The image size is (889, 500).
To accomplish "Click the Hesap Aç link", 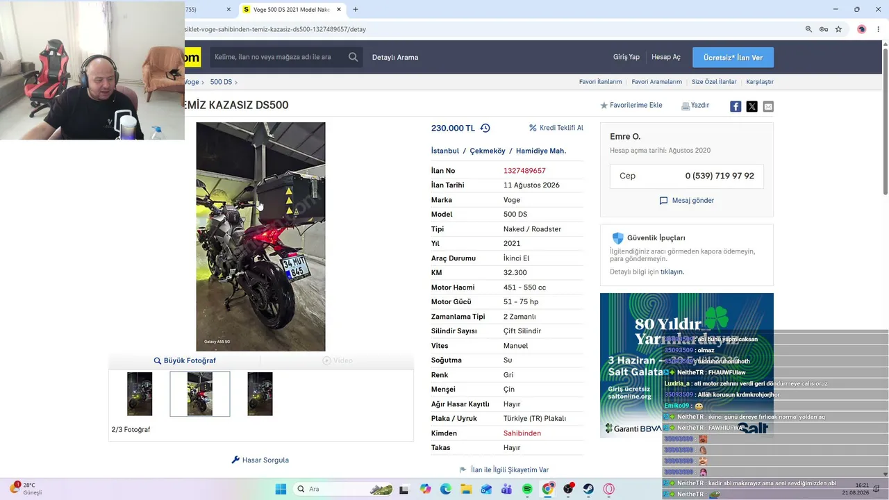I will (666, 57).
